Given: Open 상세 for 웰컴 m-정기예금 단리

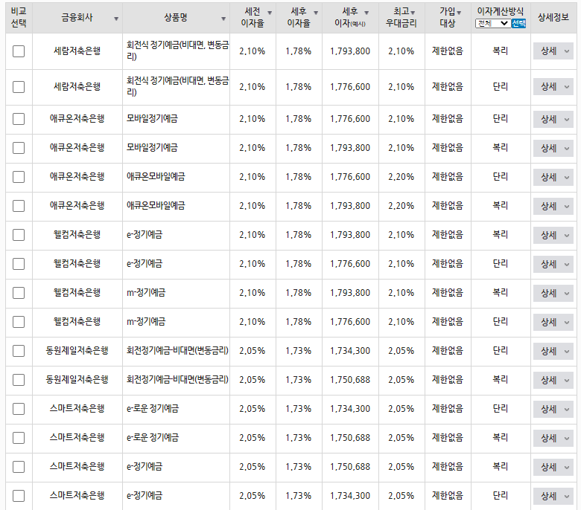Looking at the screenshot, I should 553,322.
